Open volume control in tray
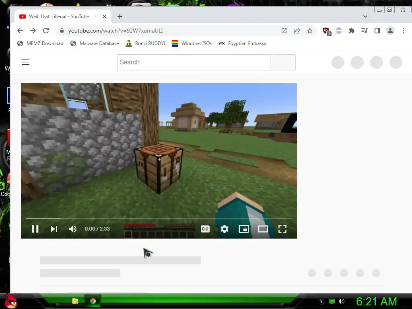The height and width of the screenshot is (309, 412). point(342,301)
